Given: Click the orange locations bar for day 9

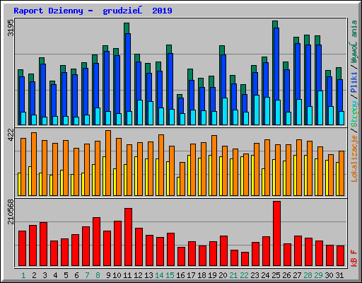Looking at the screenshot, I should [x=108, y=163].
